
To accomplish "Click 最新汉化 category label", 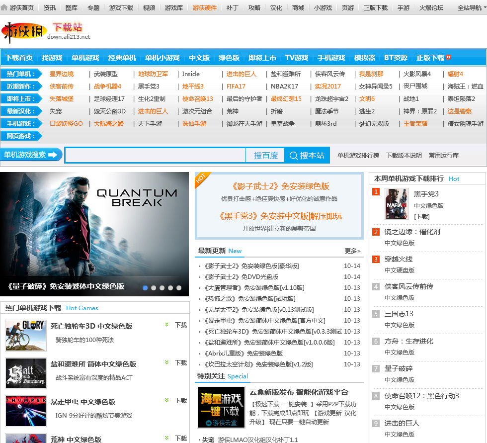I will 21,111.
